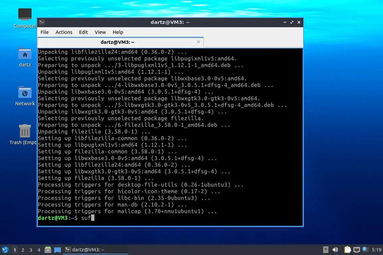This screenshot has height=255, width=383.
Task: Minimize the terminal window
Action: 285,22
